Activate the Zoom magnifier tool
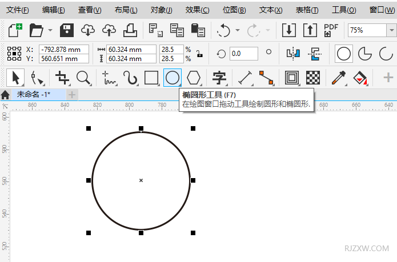The width and height of the screenshot is (397, 262). coord(83,77)
